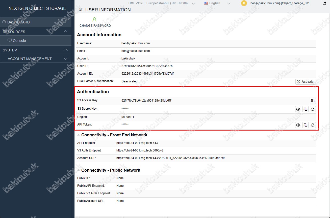Click the Account value bakicubuk
This screenshot has width=330, height=218.
pyautogui.click(x=128, y=58)
